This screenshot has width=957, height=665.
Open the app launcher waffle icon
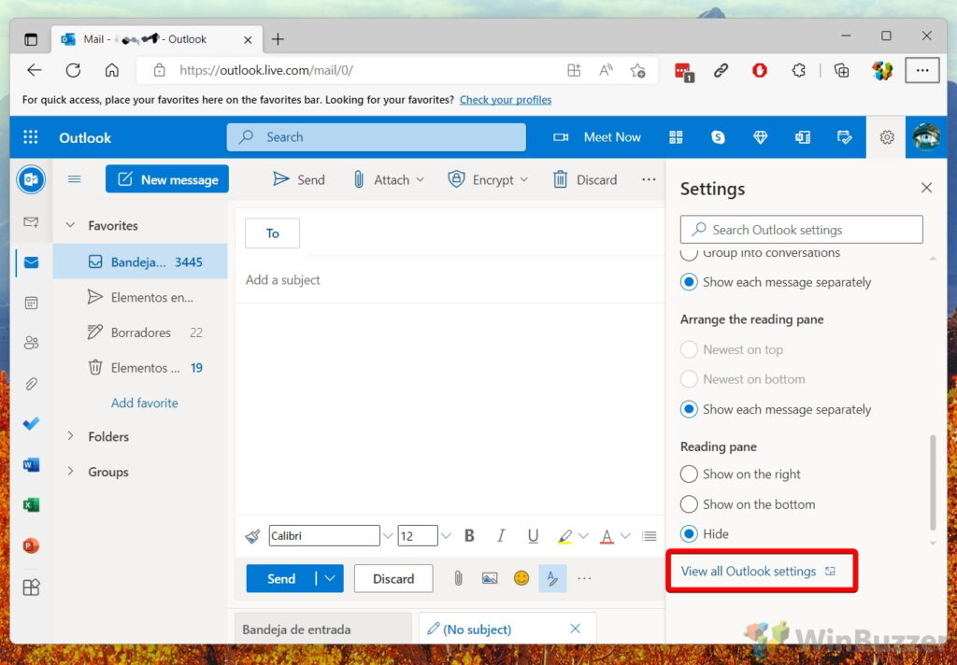(31, 137)
